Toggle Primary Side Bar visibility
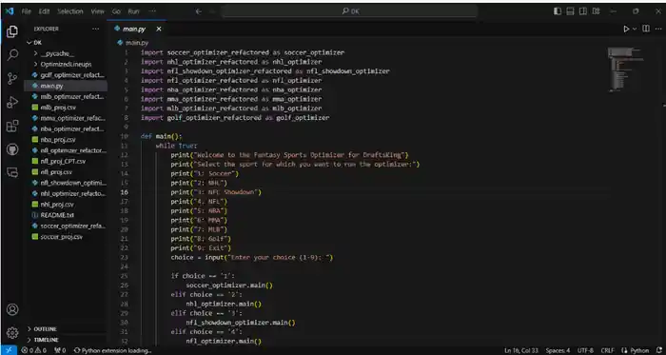Viewport: 666px width, 355px height. pyautogui.click(x=558, y=11)
